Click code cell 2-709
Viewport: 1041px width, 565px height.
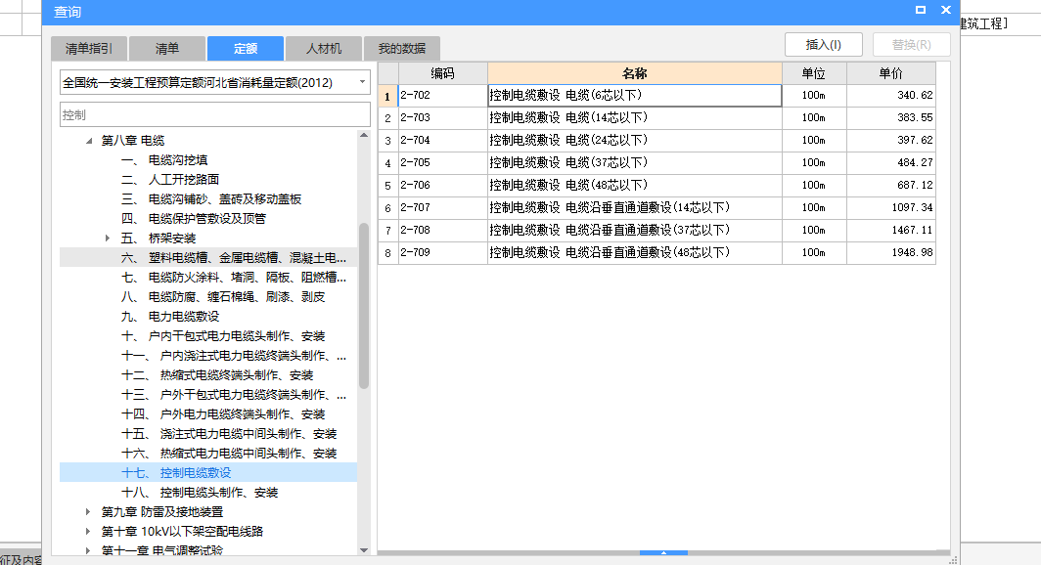(443, 252)
